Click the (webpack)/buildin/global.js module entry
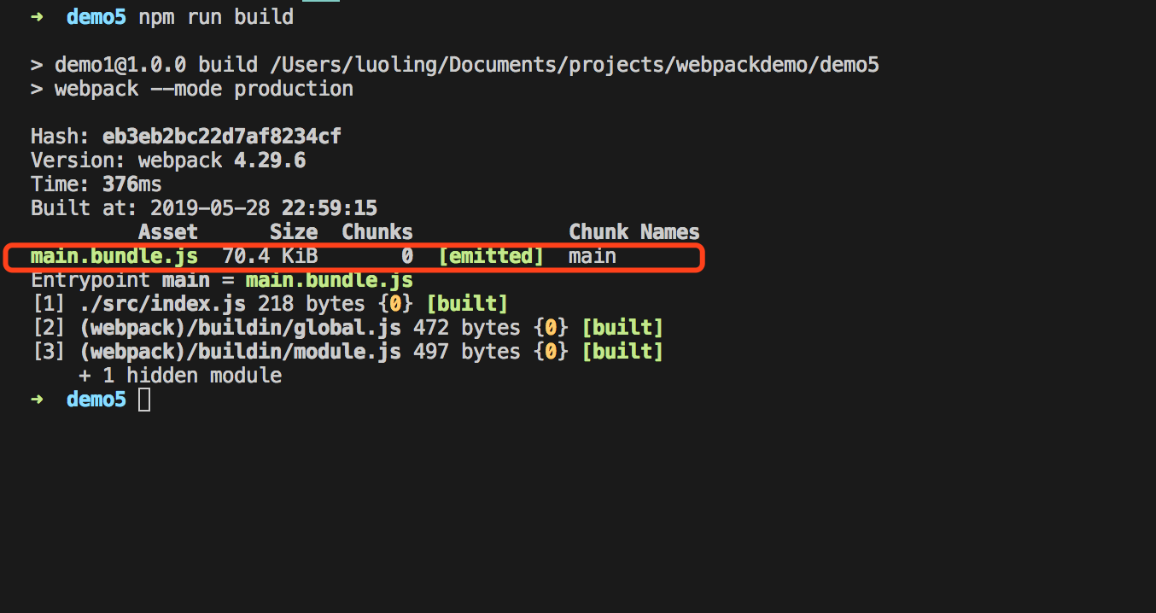 click(x=241, y=328)
